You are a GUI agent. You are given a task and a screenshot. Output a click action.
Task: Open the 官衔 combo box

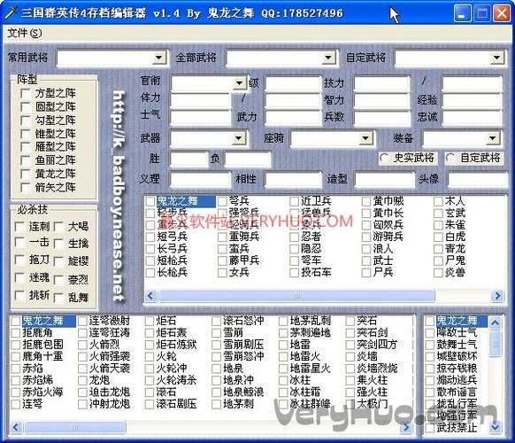click(x=240, y=83)
